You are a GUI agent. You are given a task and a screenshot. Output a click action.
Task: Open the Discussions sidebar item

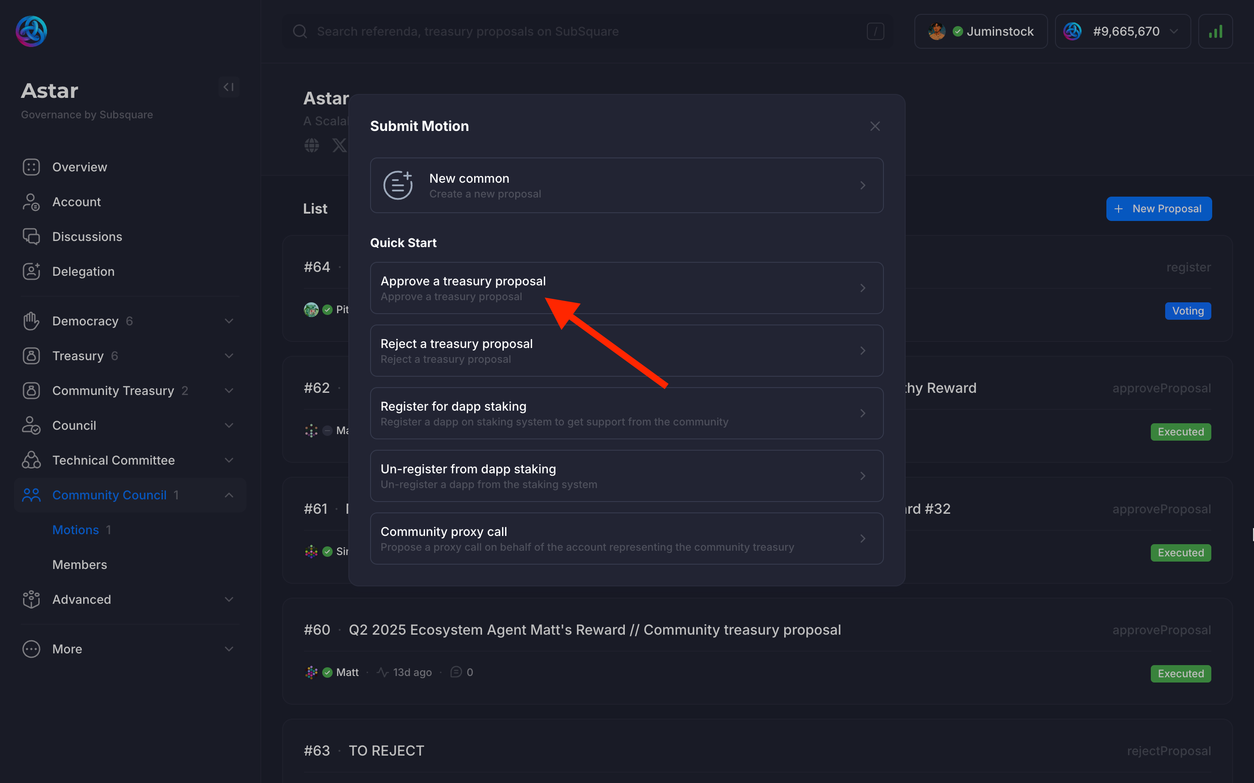tap(87, 237)
